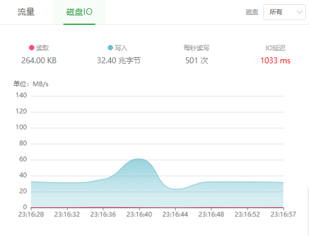Toggle the 写入 series legend label
Image resolution: width=309 pixels, height=236 pixels.
121,48
